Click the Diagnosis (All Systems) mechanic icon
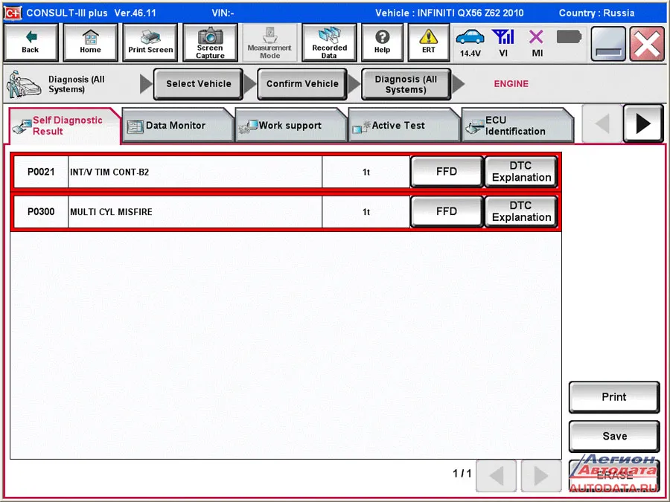 point(24,84)
